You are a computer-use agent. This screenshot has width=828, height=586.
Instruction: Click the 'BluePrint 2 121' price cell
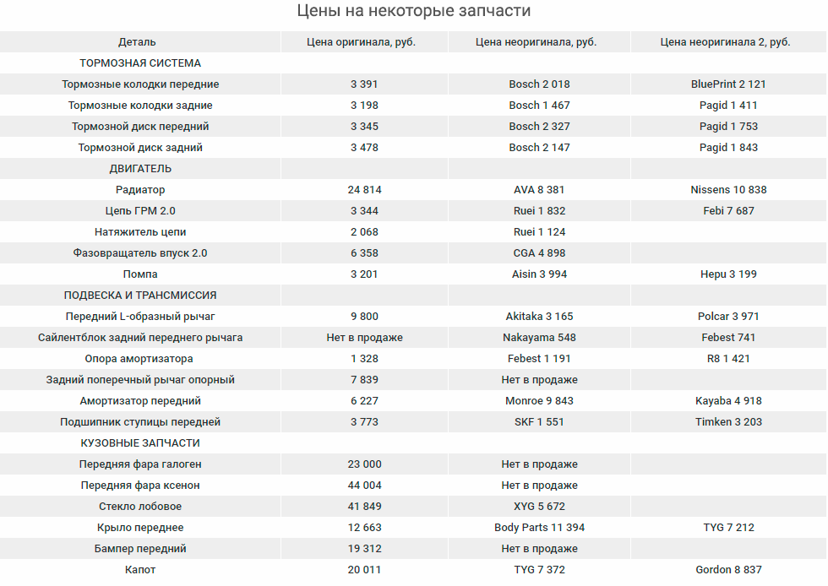[x=728, y=84]
